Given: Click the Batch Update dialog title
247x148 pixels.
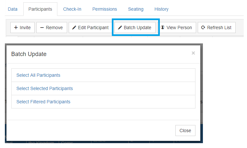Looking at the screenshot, I should click(x=29, y=54).
